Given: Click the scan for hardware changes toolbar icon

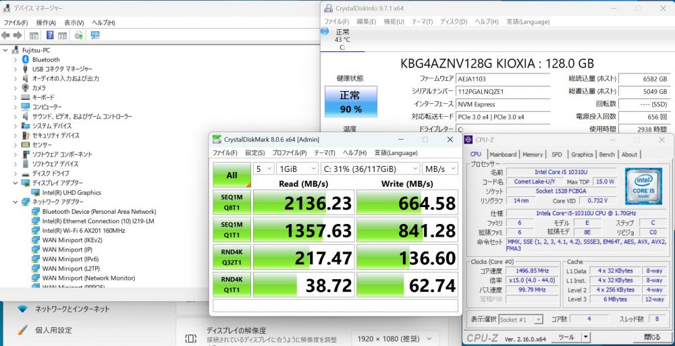Looking at the screenshot, I should click(79, 35).
